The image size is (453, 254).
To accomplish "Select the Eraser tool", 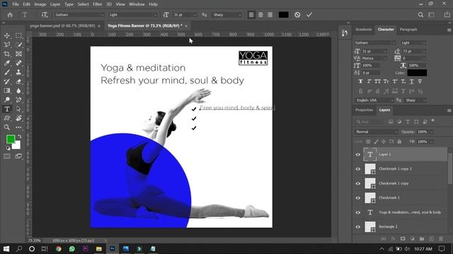I will (18, 82).
